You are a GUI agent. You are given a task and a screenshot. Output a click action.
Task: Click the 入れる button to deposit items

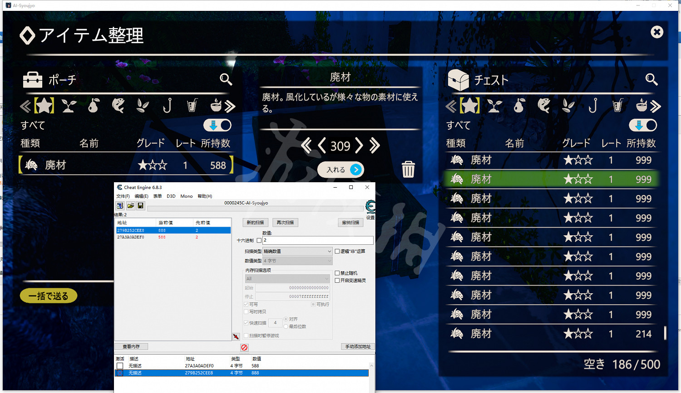[x=340, y=170]
